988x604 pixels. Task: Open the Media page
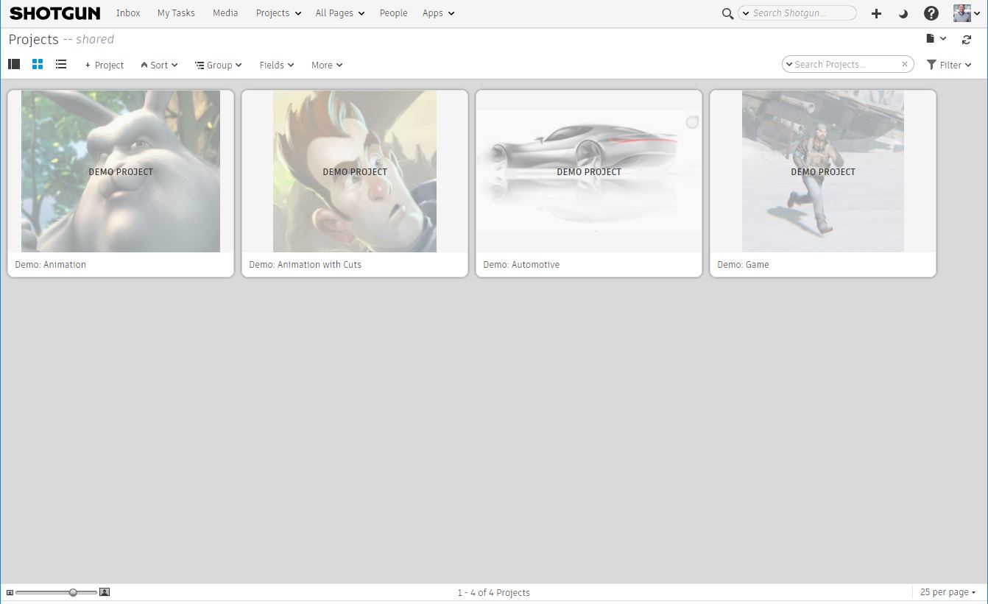point(225,13)
